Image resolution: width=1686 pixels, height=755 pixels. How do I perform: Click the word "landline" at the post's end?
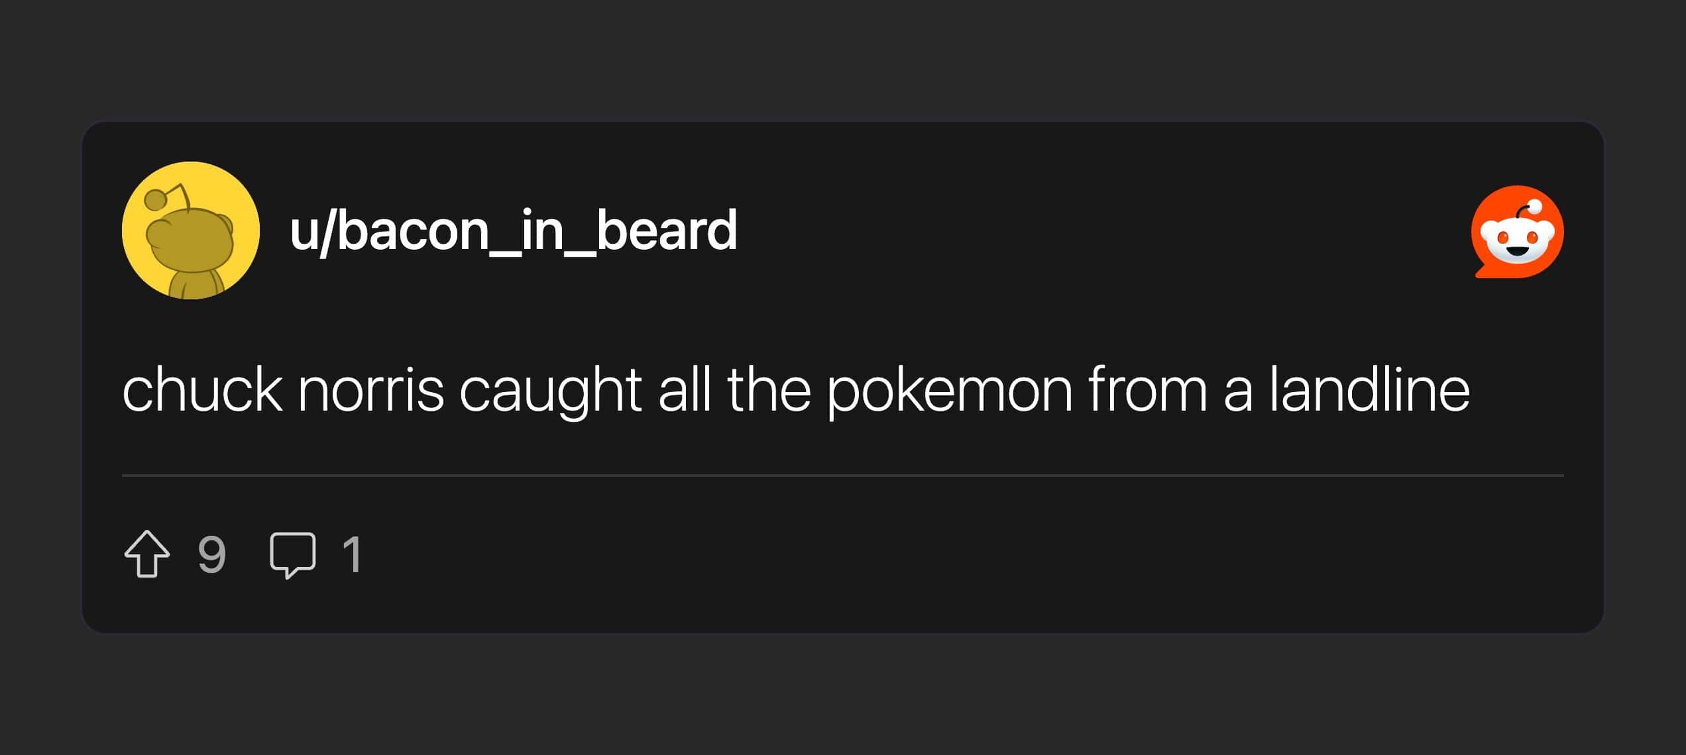pyautogui.click(x=1369, y=390)
